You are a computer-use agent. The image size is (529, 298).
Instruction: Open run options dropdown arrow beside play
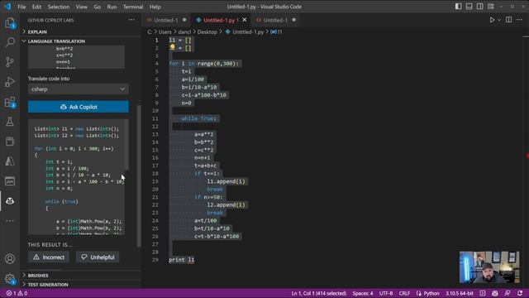pyautogui.click(x=499, y=20)
